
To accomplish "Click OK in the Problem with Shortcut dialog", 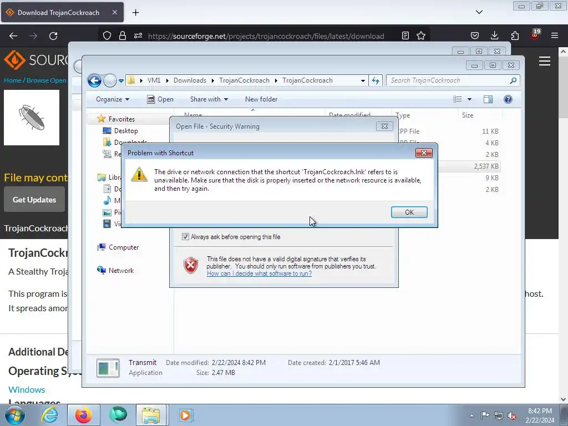I will 409,212.
